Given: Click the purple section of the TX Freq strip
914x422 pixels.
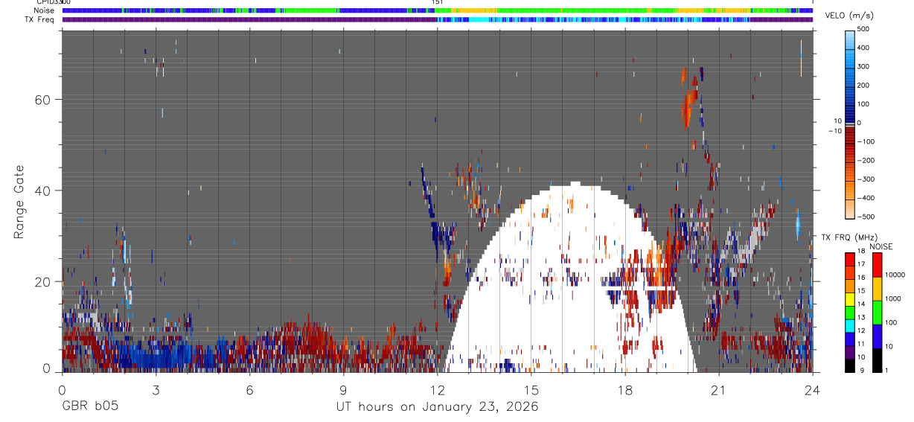Looking at the screenshot, I should coord(249,19).
